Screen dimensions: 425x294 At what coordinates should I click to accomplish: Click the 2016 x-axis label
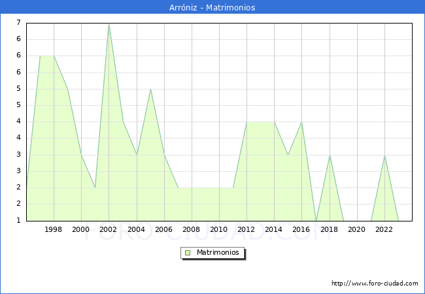tap(301, 229)
